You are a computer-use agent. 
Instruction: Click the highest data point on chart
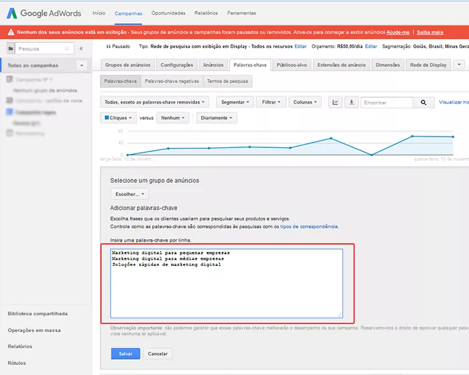pyautogui.click(x=412, y=136)
